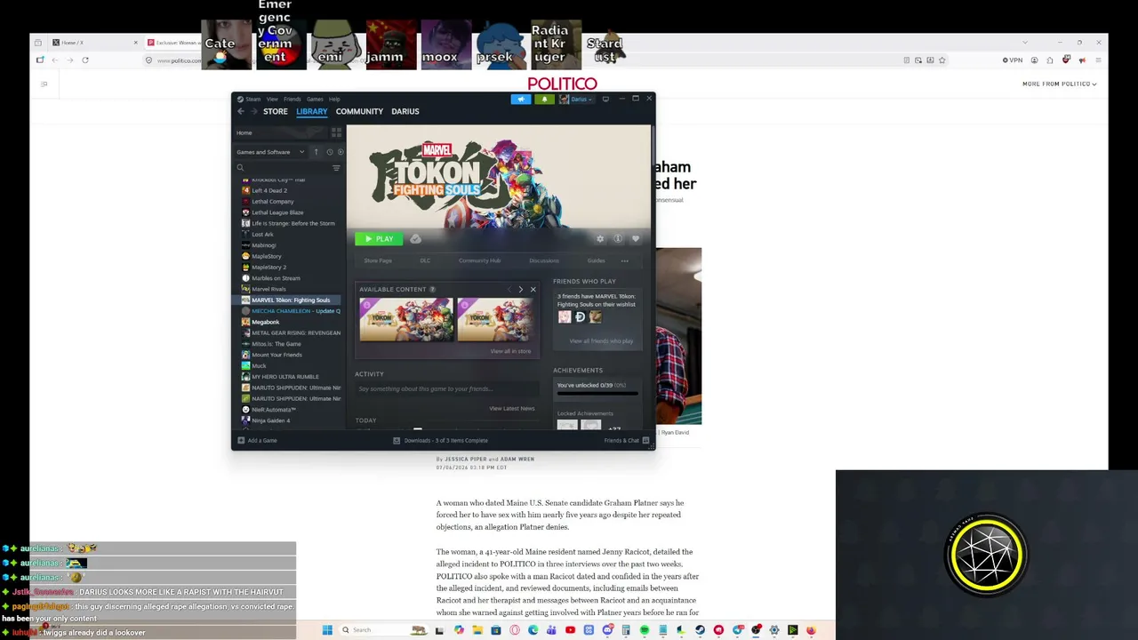Open the game's Discussions link
The width and height of the screenshot is (1138, 640).
(x=544, y=260)
